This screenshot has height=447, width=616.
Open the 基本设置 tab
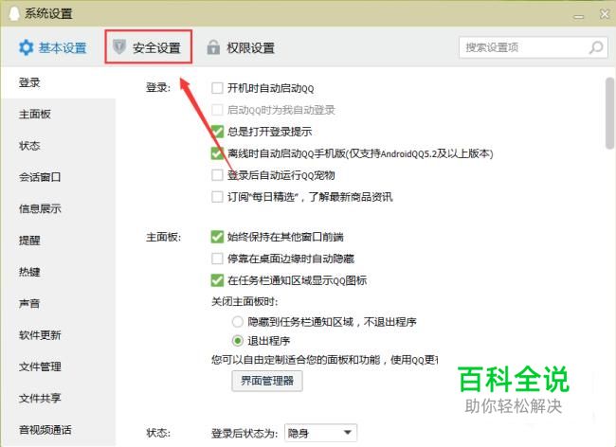tap(53, 48)
